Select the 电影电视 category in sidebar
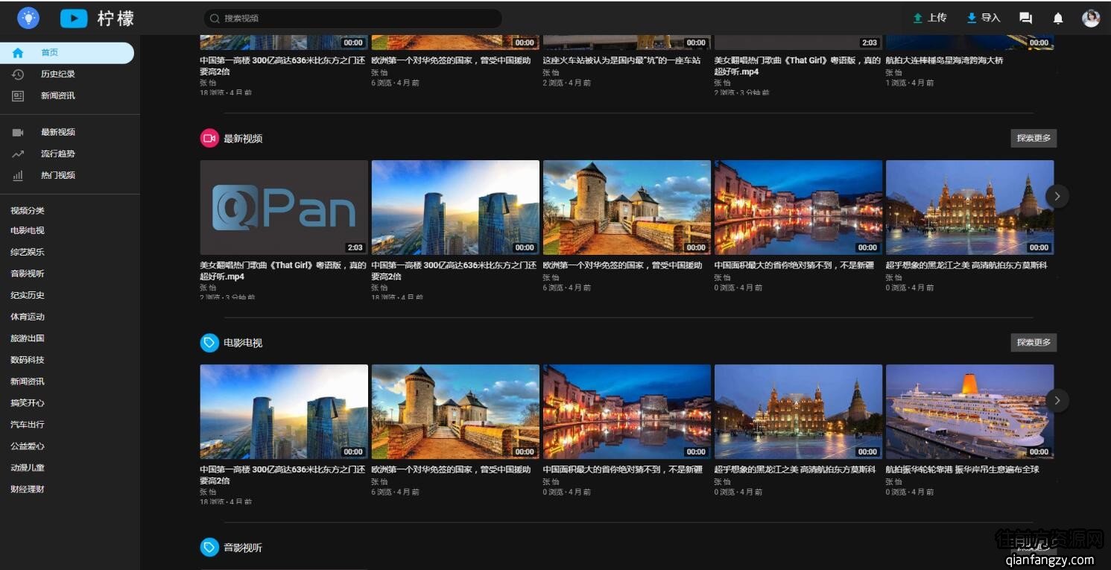 pos(28,230)
